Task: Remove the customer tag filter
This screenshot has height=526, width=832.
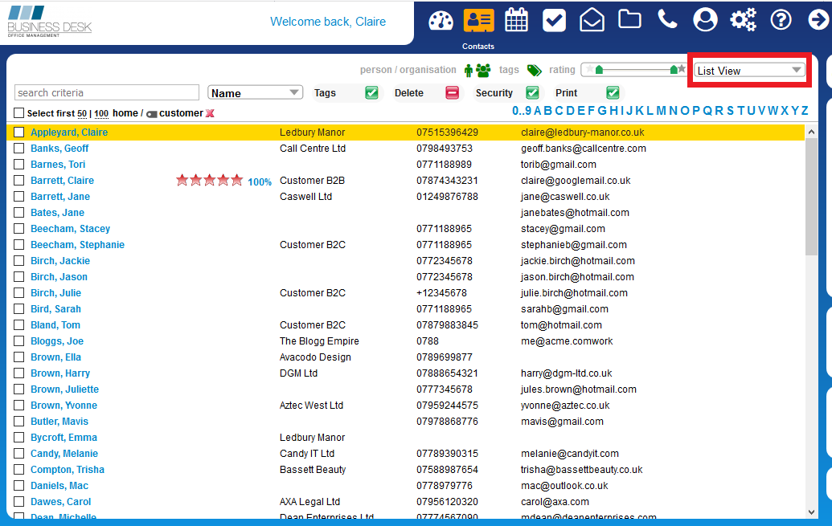Action: [x=210, y=113]
